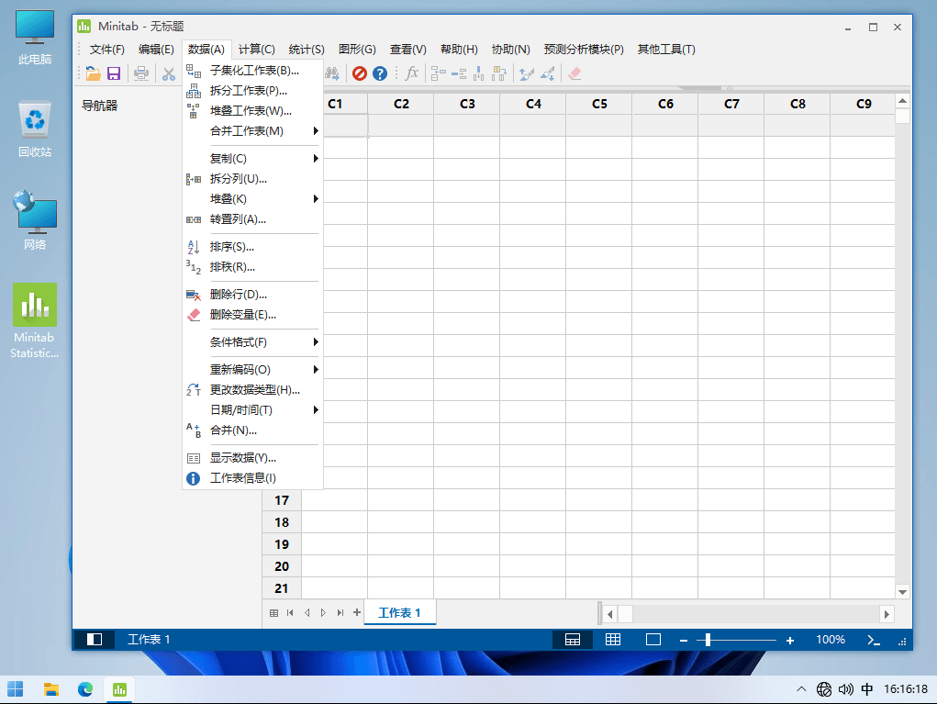Screen dimensions: 937x704
Task: Click the insert-row toolbar icon beside fx
Action: [458, 73]
